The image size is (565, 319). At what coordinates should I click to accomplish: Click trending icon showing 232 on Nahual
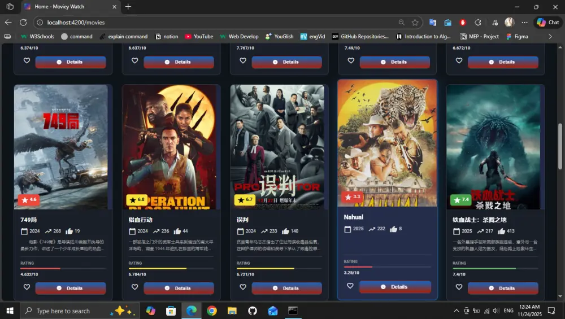pos(372,229)
